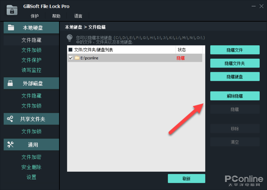Click the local disk folder icon
Screen dimensions: 267x190
(11, 28)
